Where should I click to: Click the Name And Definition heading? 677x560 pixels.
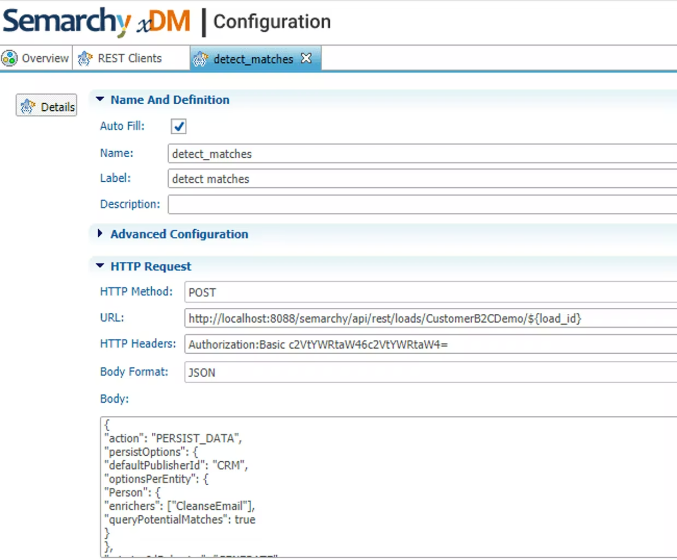click(170, 100)
